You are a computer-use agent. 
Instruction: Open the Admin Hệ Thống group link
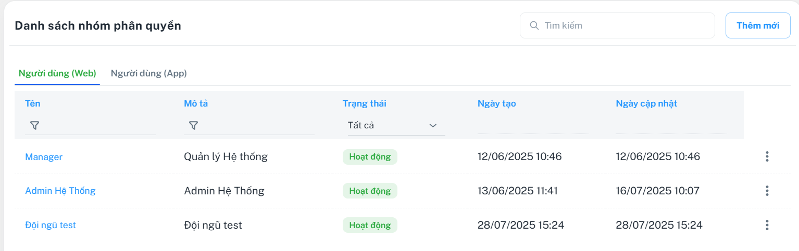pos(60,191)
